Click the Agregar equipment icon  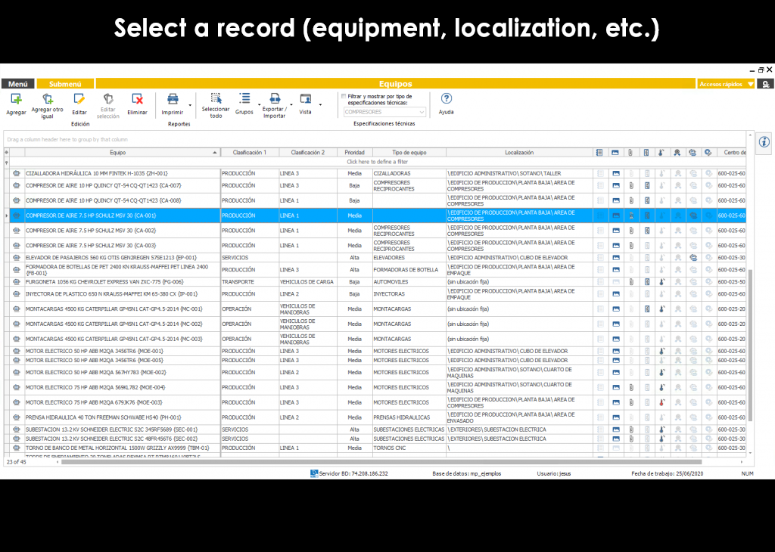tap(17, 99)
